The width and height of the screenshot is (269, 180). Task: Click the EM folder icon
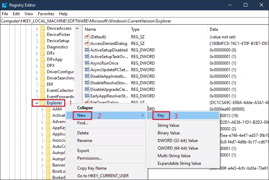[x=42, y=84]
